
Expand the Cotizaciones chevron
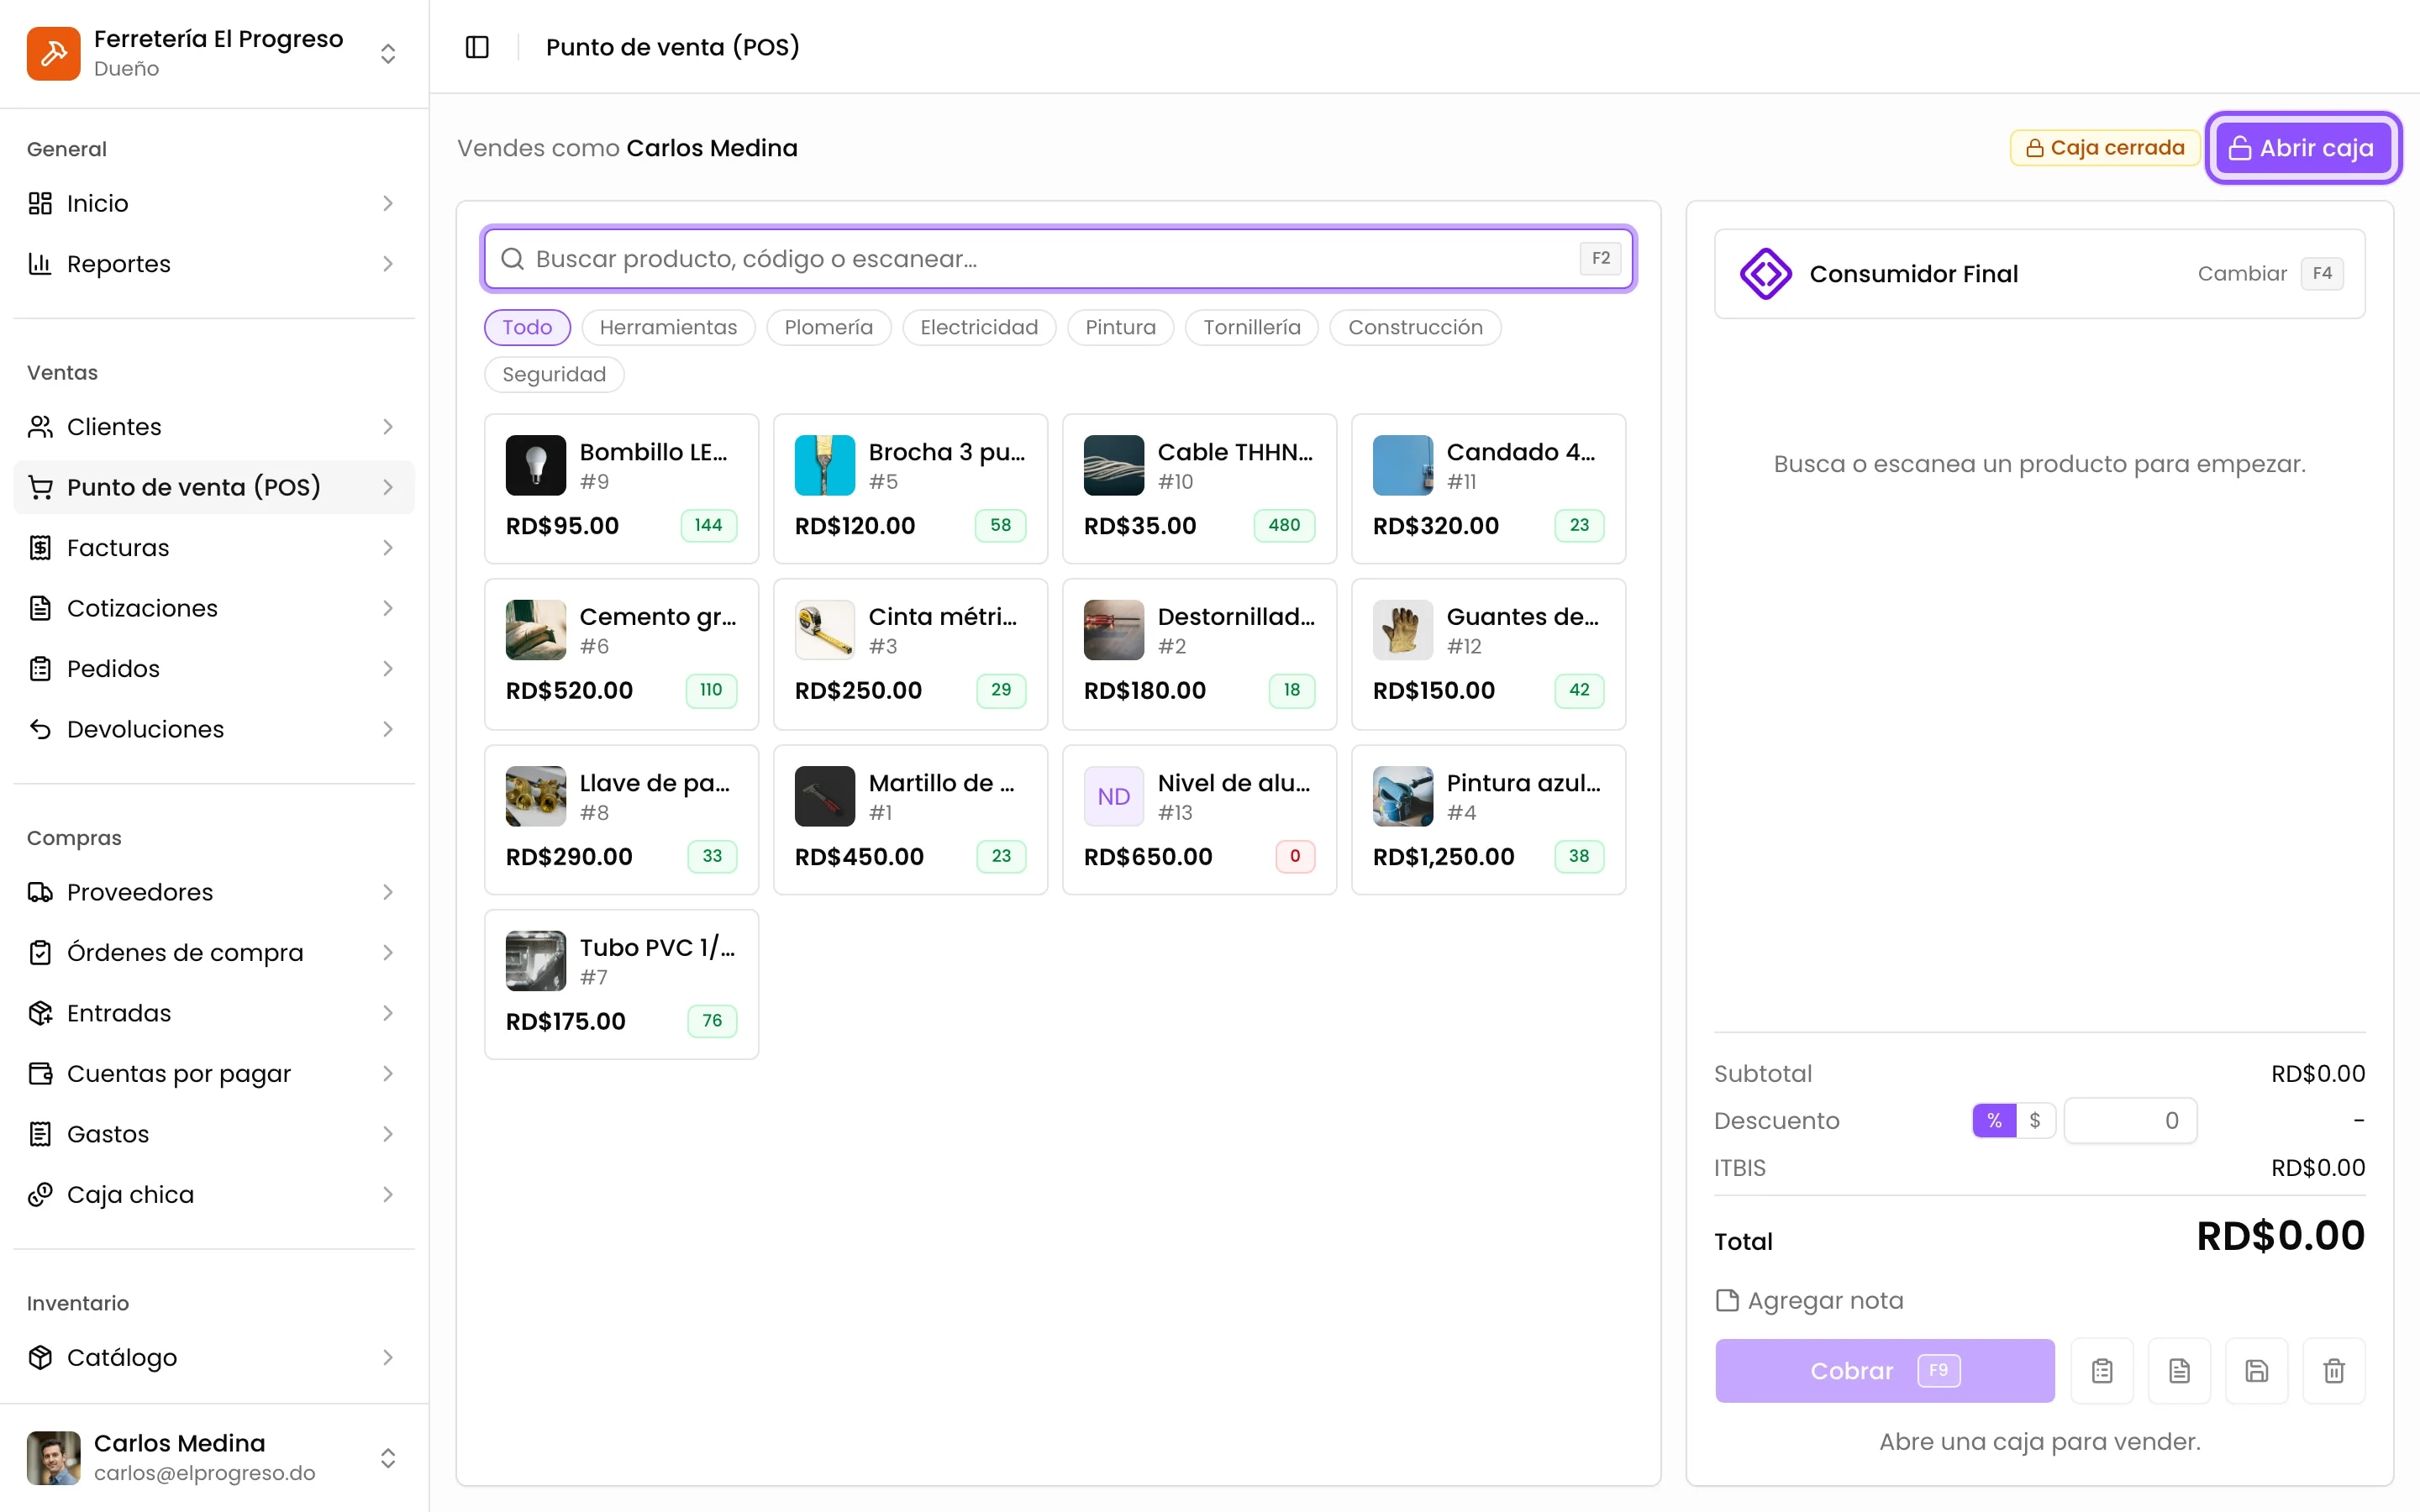(388, 608)
